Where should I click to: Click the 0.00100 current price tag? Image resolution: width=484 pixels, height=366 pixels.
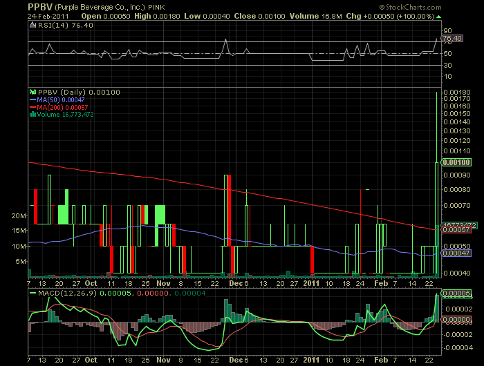(x=456, y=162)
